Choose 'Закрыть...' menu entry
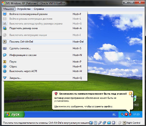The height and width of the screenshot is (126, 146). (x=45, y=78)
